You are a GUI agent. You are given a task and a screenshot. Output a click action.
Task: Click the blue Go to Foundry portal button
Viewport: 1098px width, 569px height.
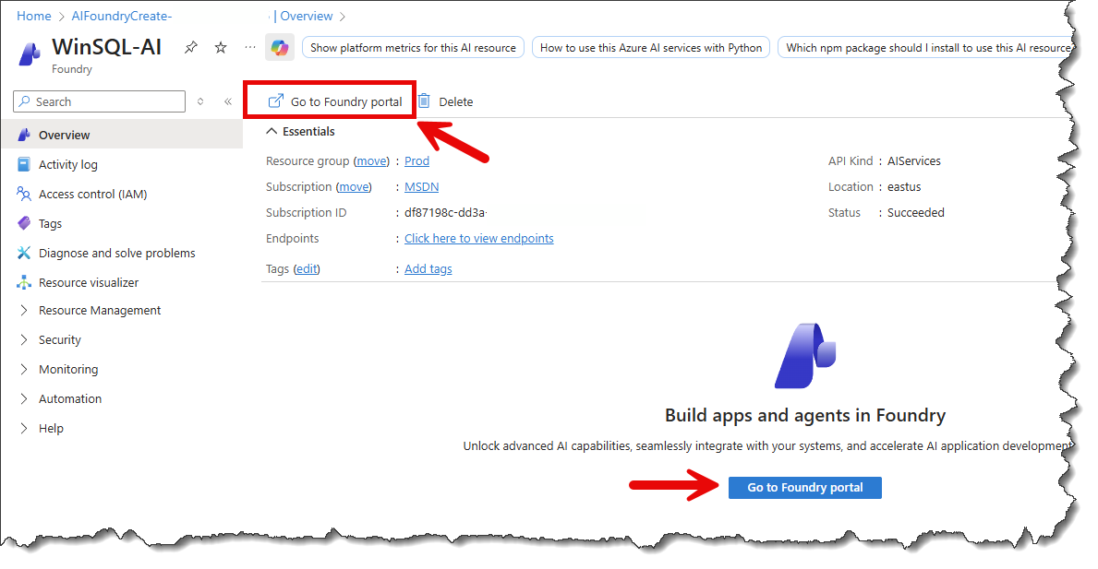coord(804,487)
